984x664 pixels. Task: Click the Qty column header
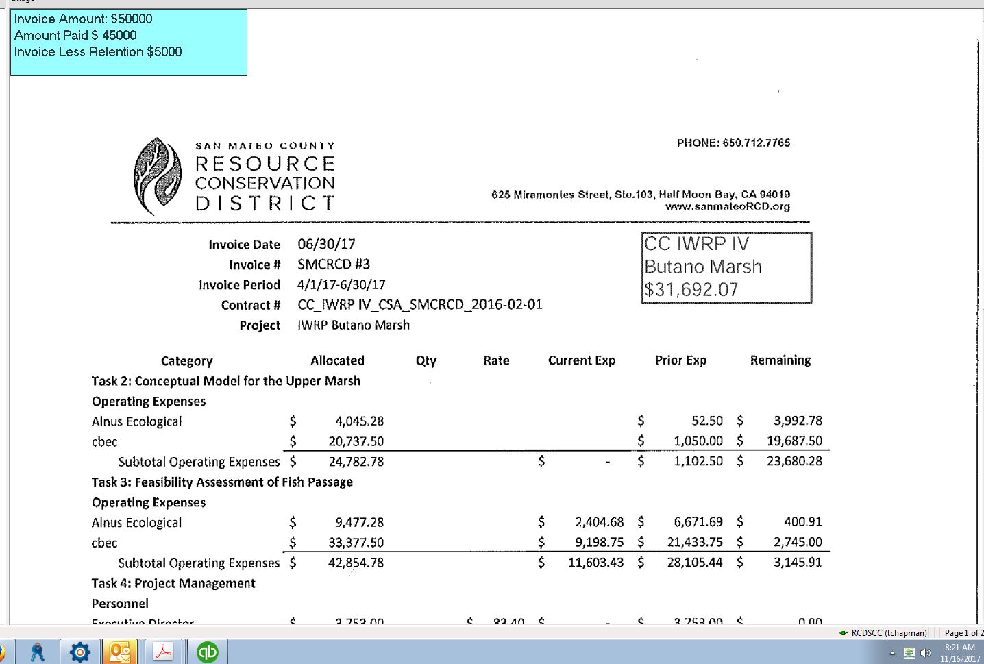pos(426,361)
